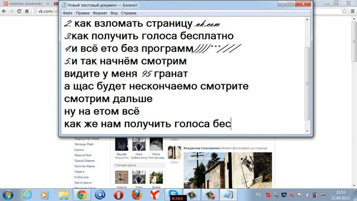Click the line 'как получить голоса бесплатно'

(152, 36)
